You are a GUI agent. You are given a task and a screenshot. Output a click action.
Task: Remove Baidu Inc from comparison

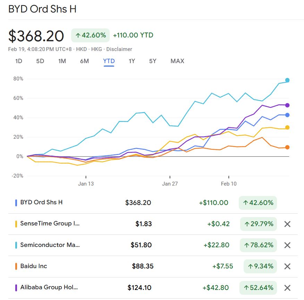(x=287, y=266)
